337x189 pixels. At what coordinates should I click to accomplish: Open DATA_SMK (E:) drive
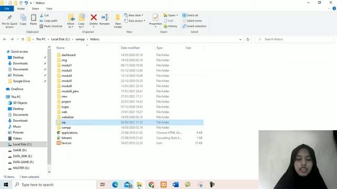22,156
